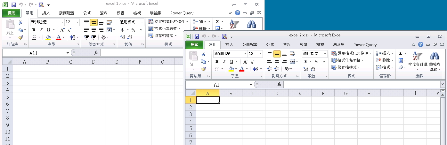Open font size 12 dropdown in excel 2
Image resolution: width=447 pixels, height=145 pixels.
[260, 54]
